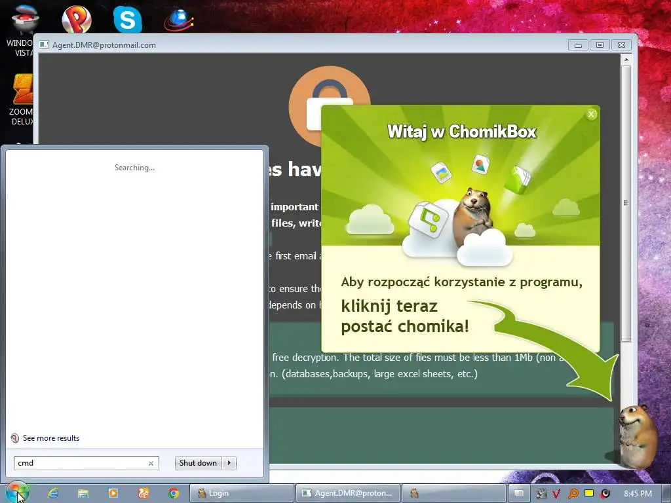This screenshot has height=503, width=671.
Task: Clear the Start menu search box
Action: (151, 463)
